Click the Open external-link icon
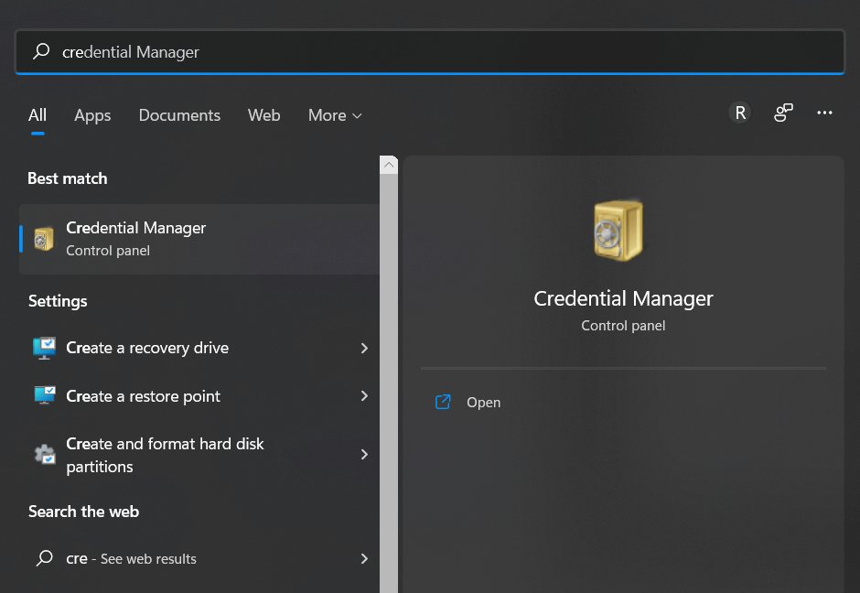 point(443,402)
